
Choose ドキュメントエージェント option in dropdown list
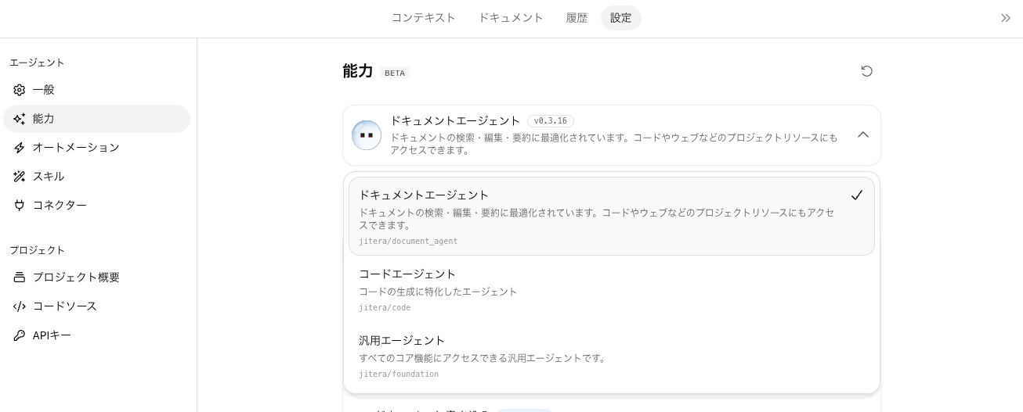point(612,216)
